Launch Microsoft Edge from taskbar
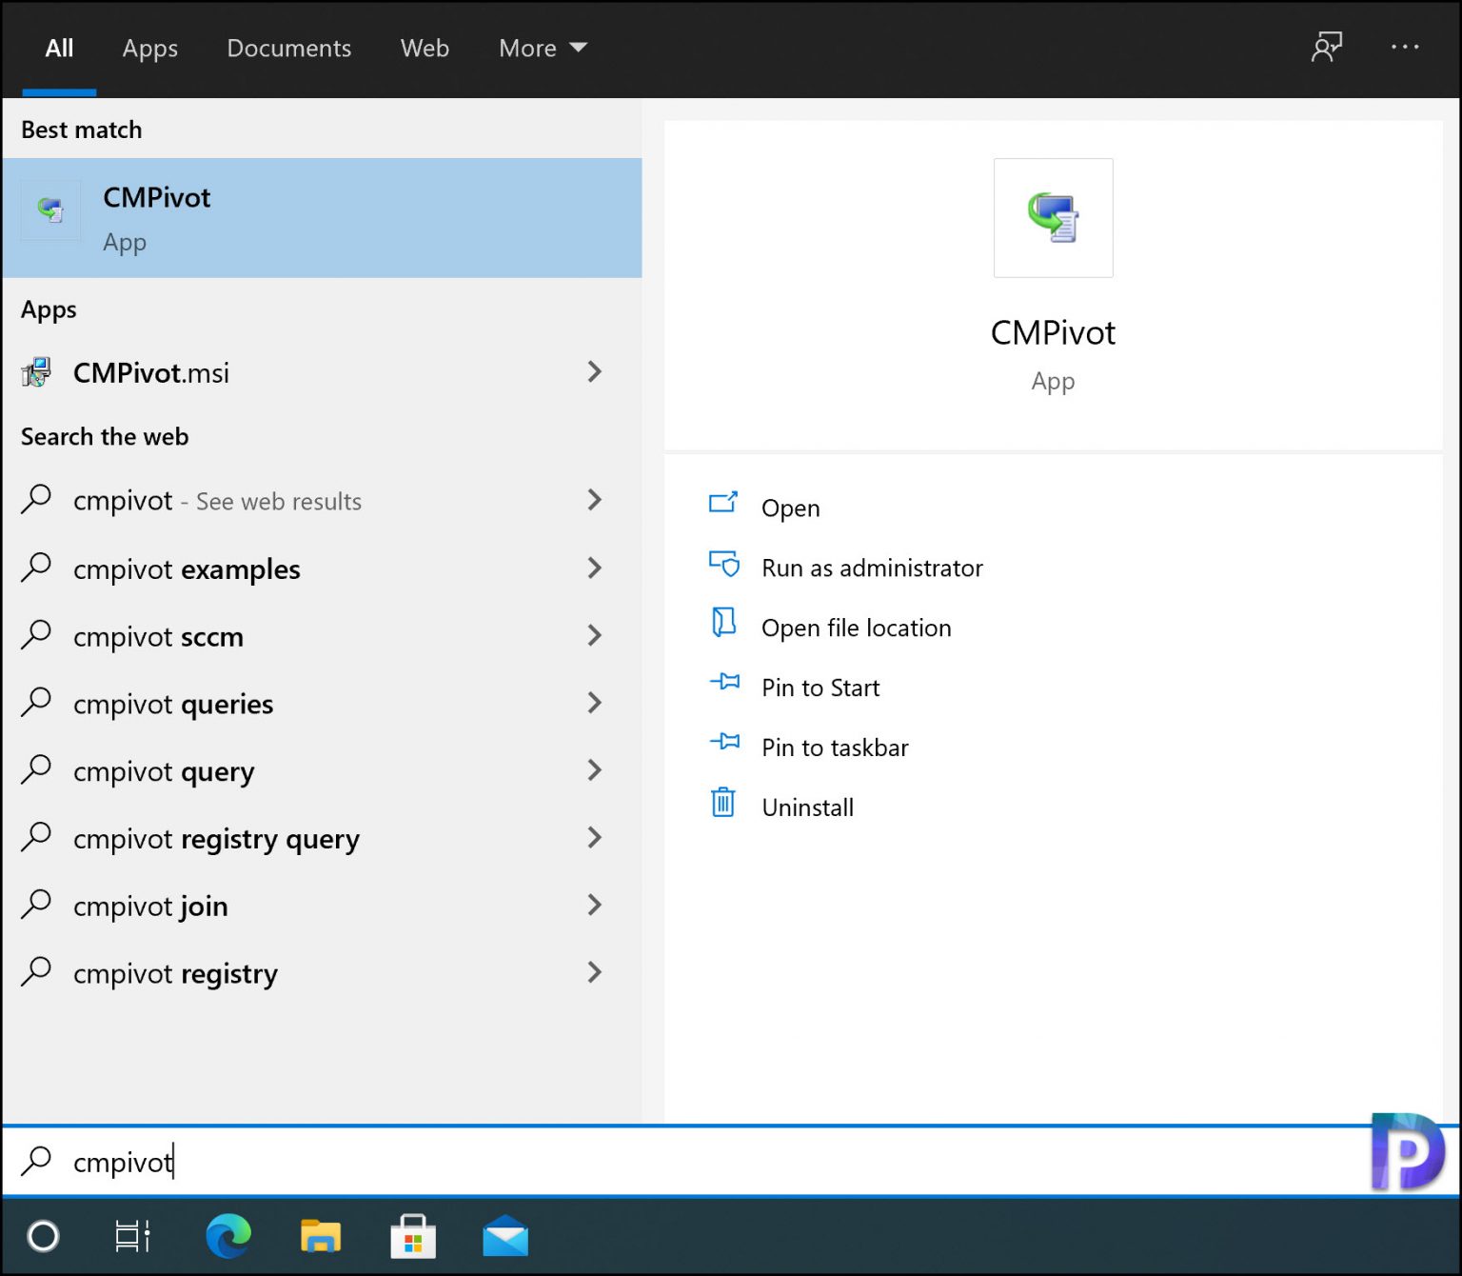Viewport: 1462px width, 1276px height. (228, 1236)
